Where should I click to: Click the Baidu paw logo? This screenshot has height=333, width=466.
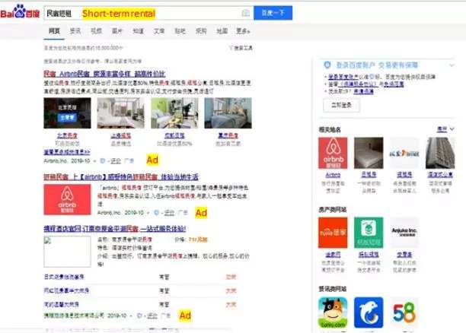click(x=20, y=11)
